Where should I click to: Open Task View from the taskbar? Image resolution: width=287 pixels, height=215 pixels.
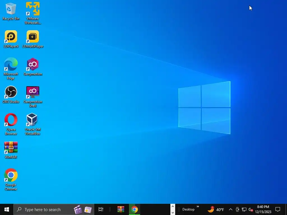pos(101,209)
